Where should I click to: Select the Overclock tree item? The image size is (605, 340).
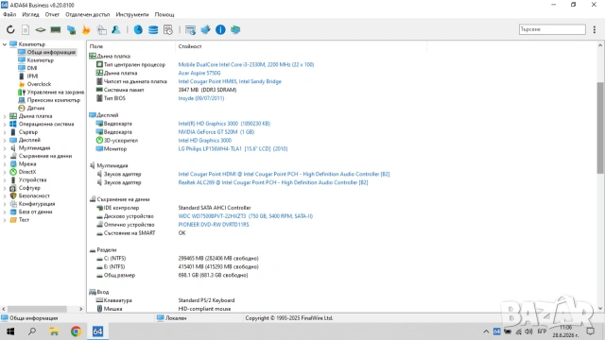[39, 84]
